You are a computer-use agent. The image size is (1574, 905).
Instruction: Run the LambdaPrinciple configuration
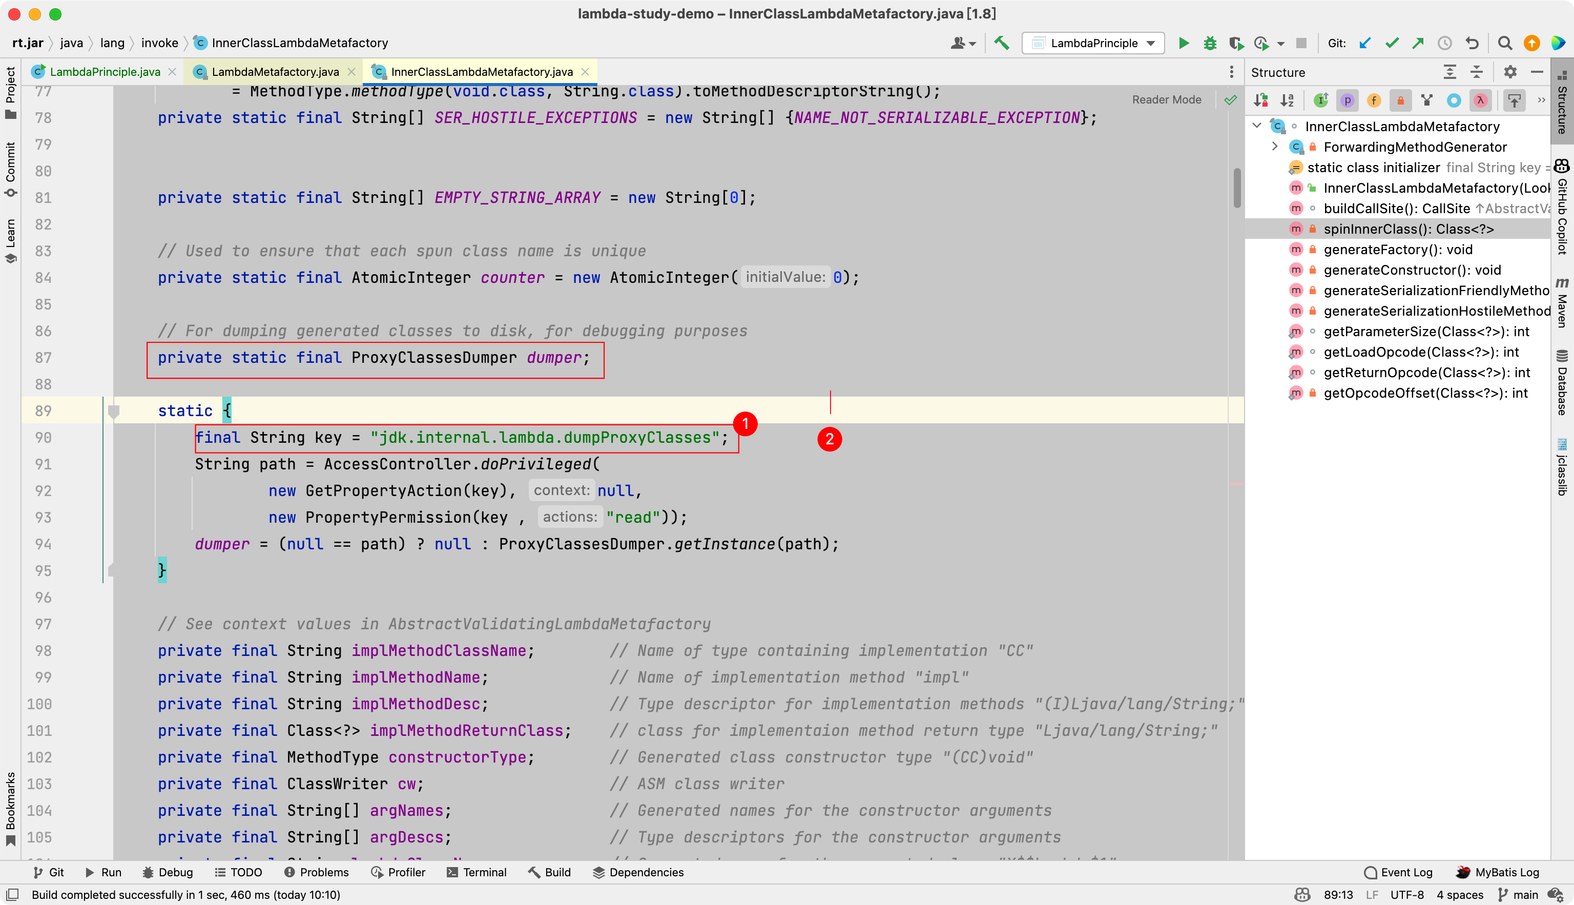(1183, 43)
